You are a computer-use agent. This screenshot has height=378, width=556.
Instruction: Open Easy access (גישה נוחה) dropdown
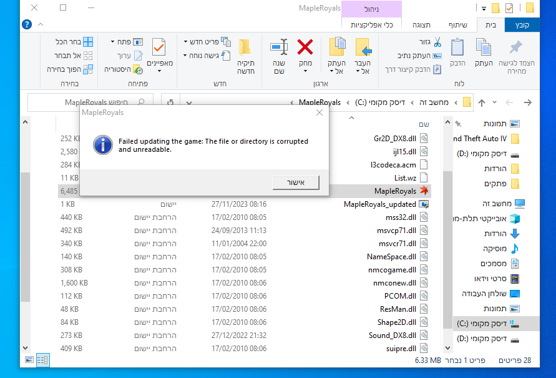(x=207, y=56)
